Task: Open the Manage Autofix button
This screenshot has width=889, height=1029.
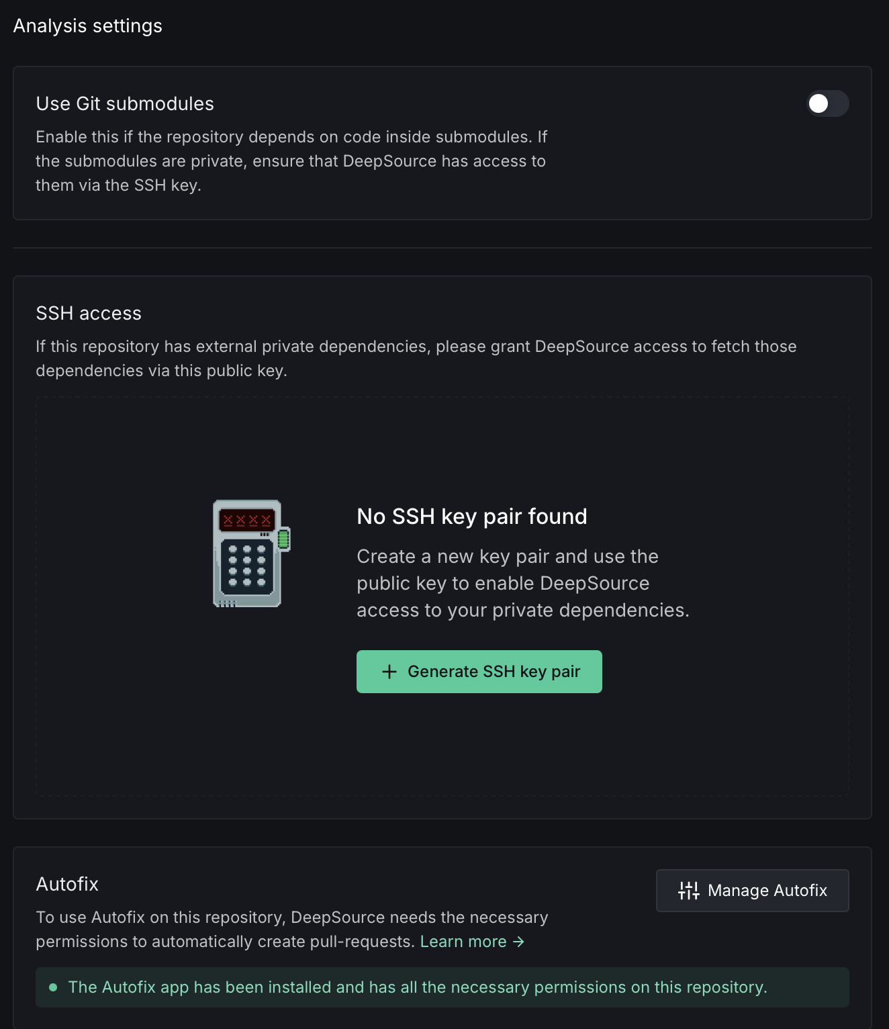Action: click(x=752, y=891)
